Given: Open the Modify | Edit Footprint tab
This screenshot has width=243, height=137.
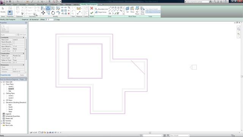Looking at the screenshot, I should point(89,5).
